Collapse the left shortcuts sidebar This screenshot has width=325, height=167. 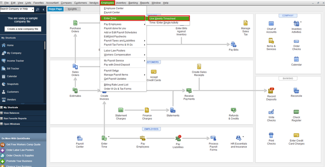click(44, 9)
